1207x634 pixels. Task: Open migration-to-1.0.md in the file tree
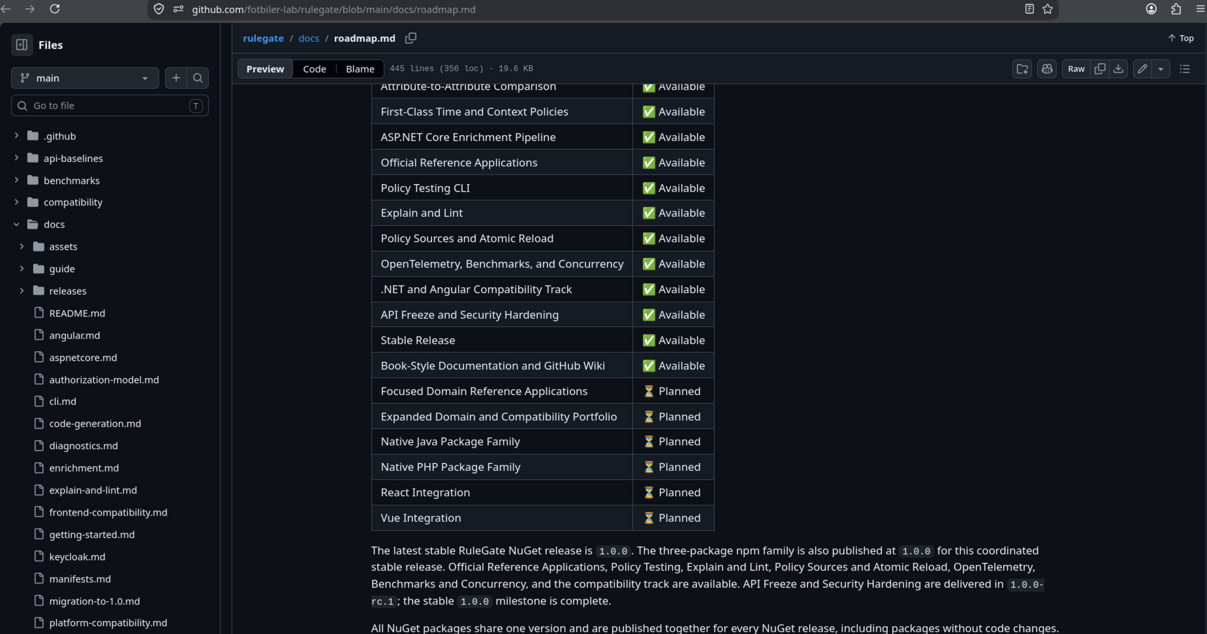pos(94,601)
